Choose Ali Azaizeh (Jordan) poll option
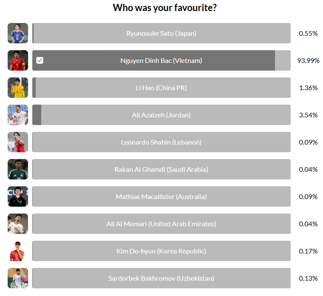The height and width of the screenshot is (296, 323). click(x=161, y=115)
